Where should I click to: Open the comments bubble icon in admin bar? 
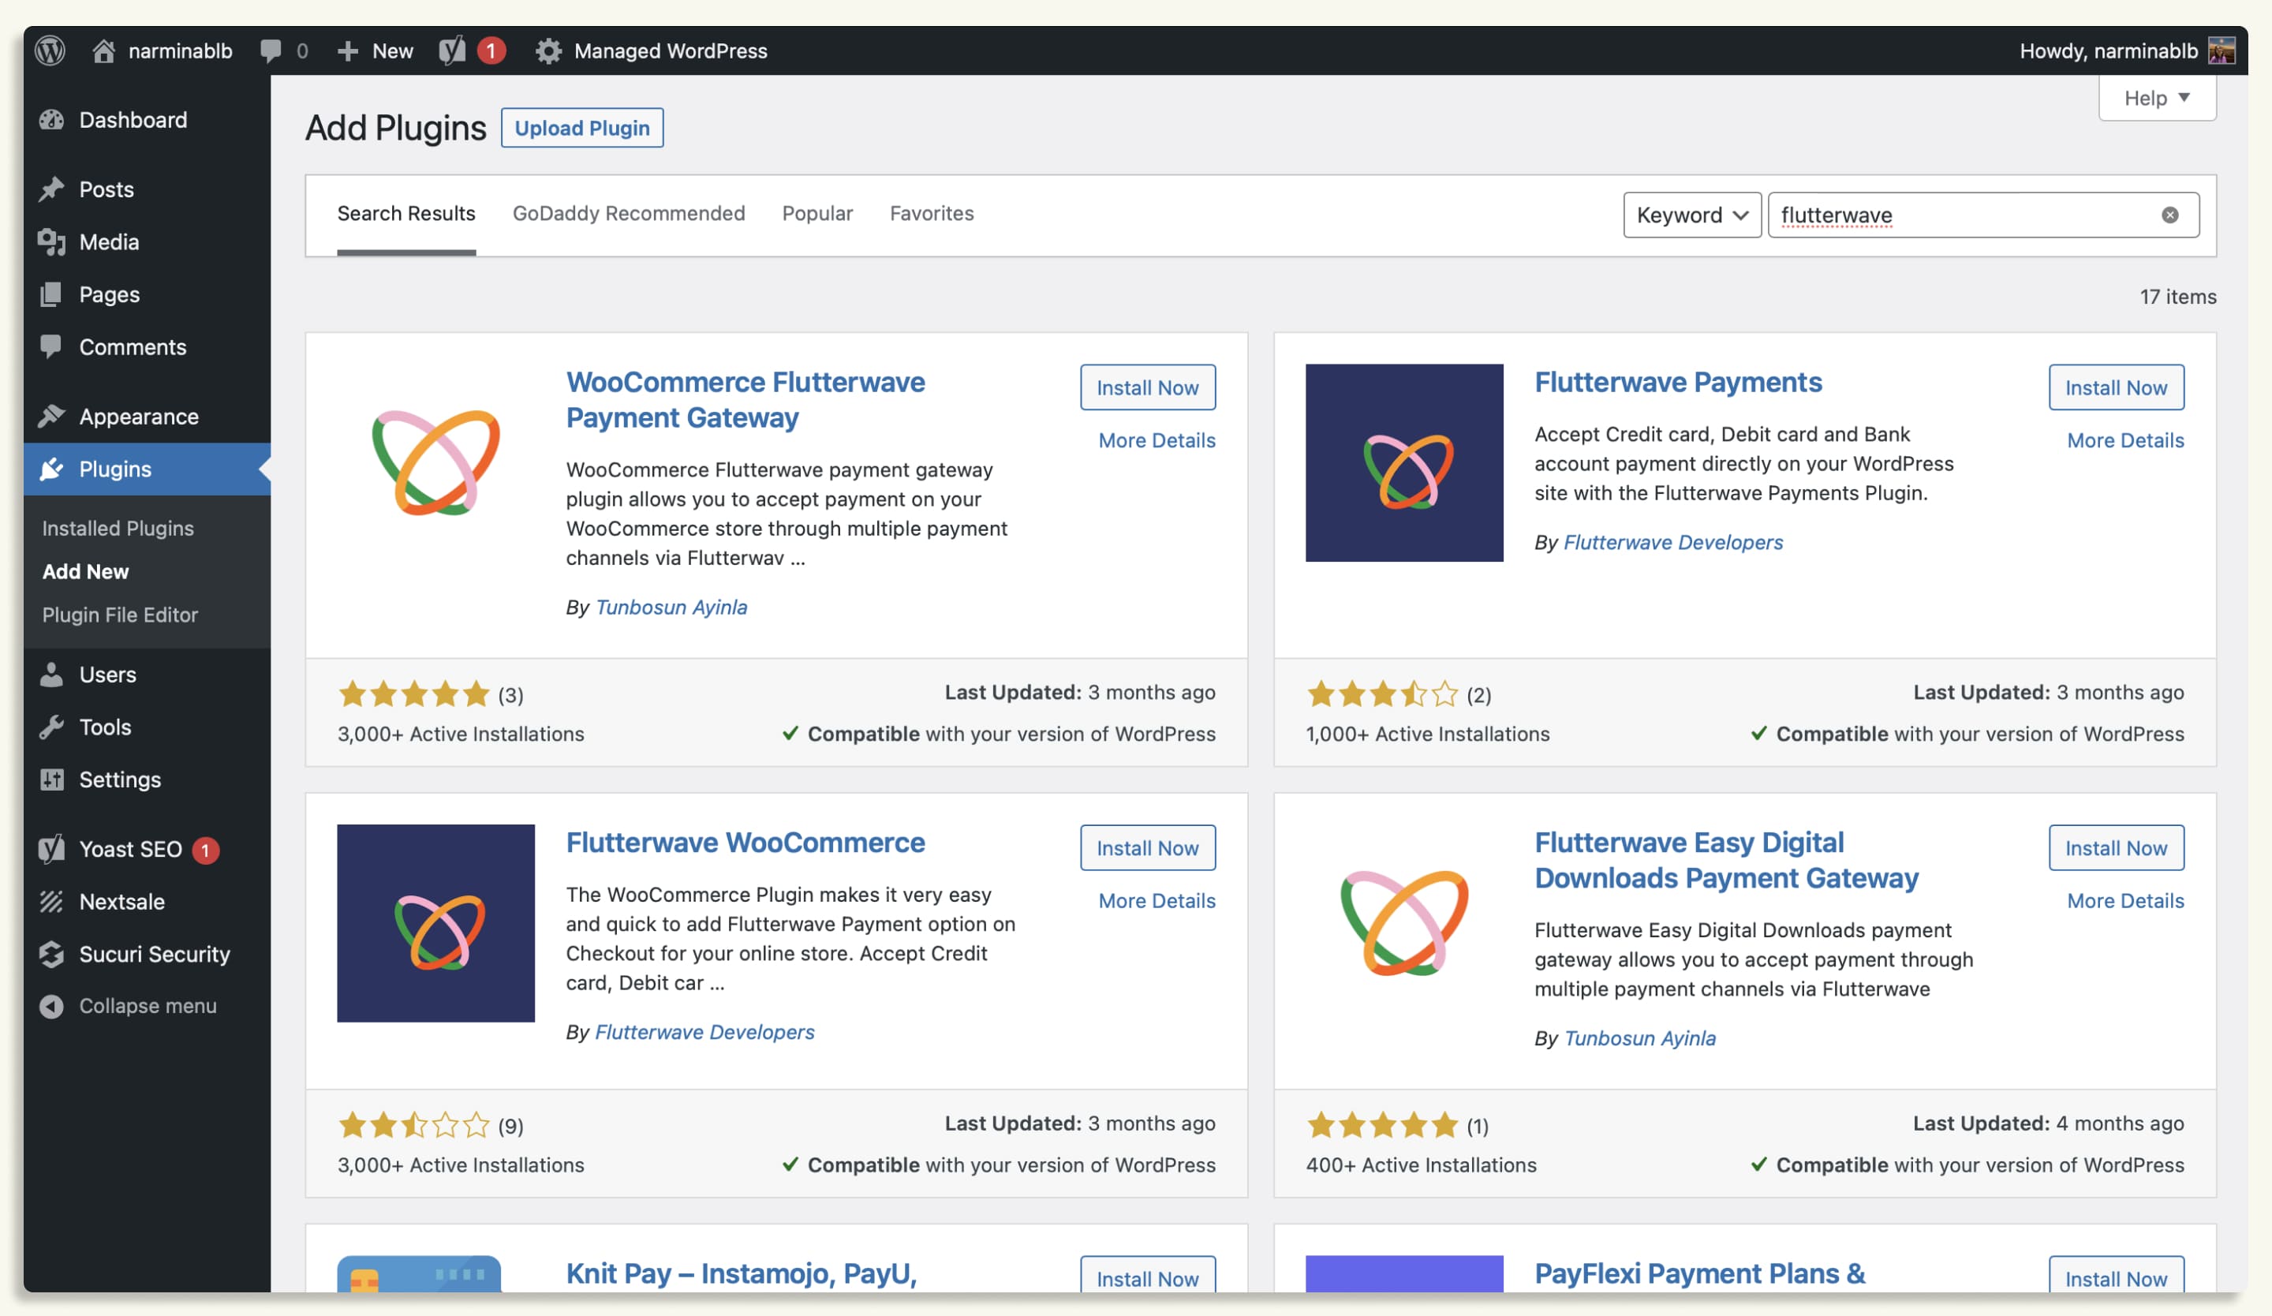click(x=271, y=50)
